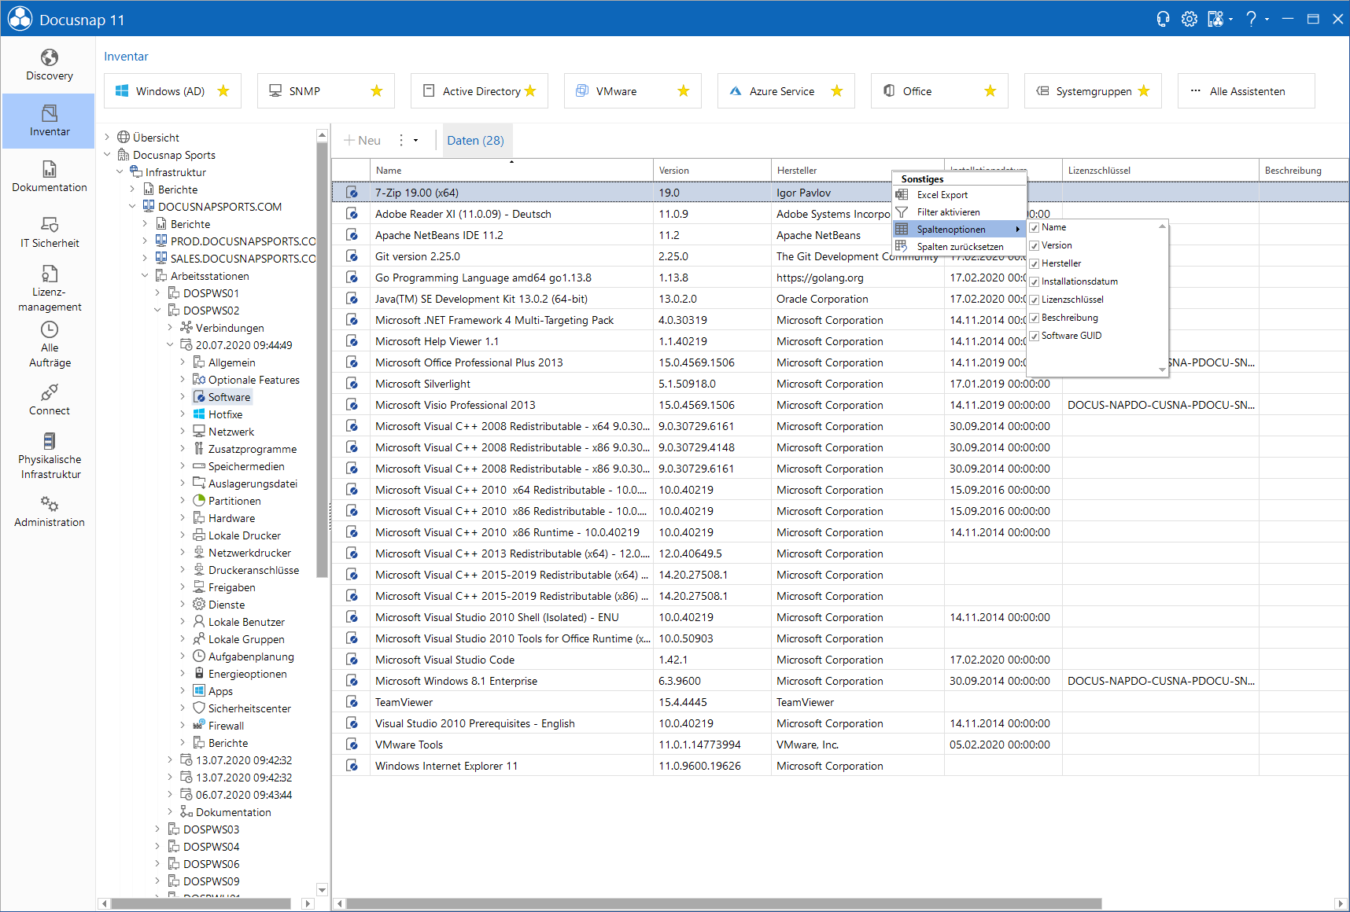Click the Partitionen pie icon in the tree

(199, 501)
